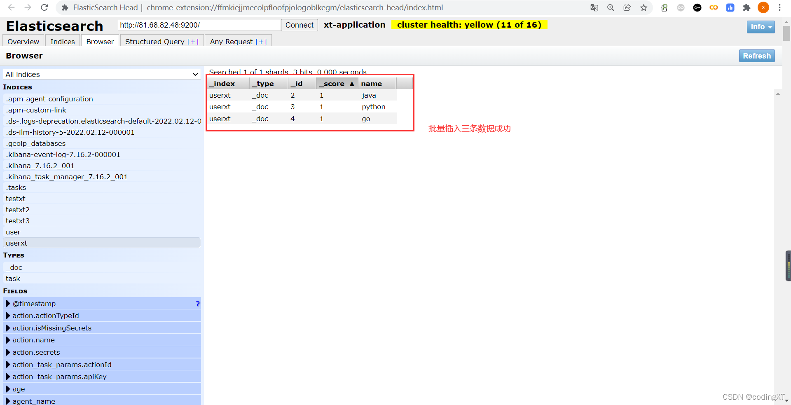Select the .kibana-event-log-7.16.2-000001 index
This screenshot has width=791, height=405.
(x=102, y=155)
